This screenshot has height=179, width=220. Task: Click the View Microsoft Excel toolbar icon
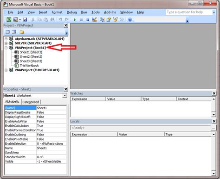pyautogui.click(x=9, y=19)
